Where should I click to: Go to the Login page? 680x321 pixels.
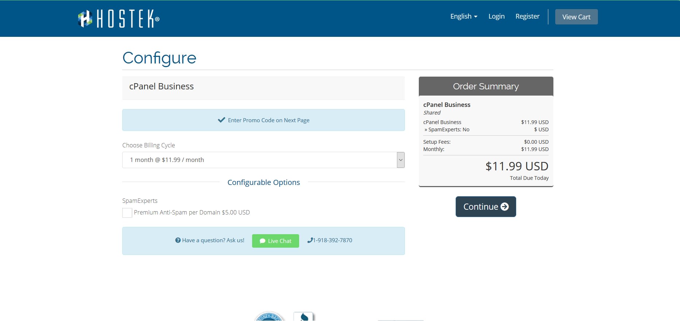click(497, 16)
